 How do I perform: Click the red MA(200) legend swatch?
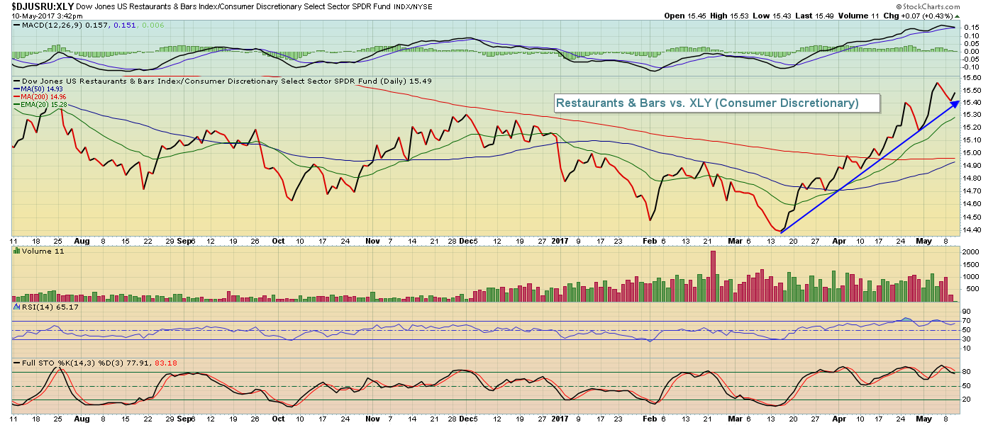pos(17,98)
